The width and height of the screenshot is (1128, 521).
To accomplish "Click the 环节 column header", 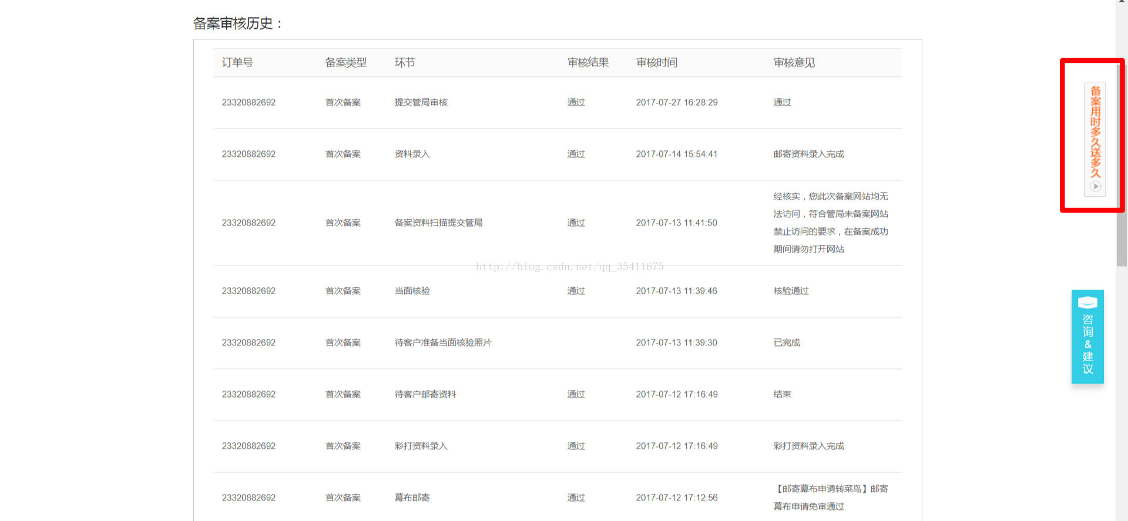I will 405,62.
